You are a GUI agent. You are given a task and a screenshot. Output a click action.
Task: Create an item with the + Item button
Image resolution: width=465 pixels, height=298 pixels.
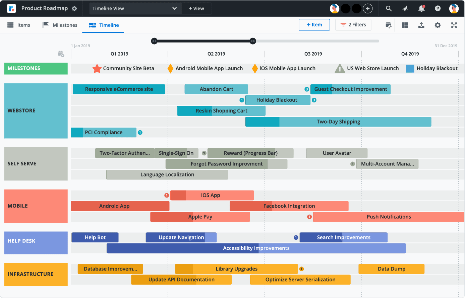point(314,25)
